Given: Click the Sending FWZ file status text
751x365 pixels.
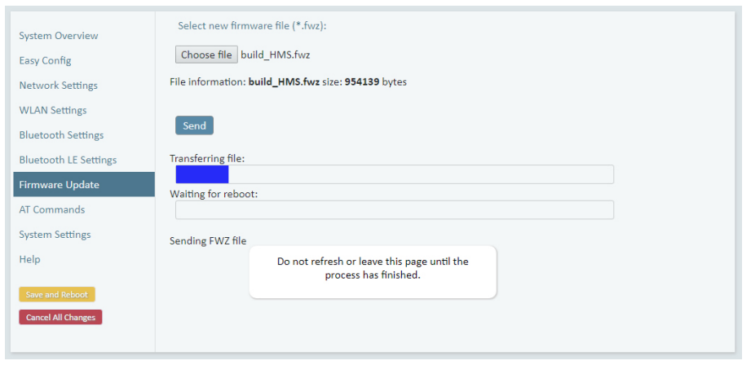Looking at the screenshot, I should coord(208,241).
